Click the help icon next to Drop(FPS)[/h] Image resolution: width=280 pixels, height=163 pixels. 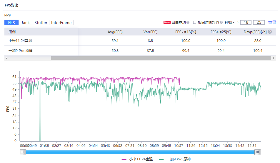(269, 32)
